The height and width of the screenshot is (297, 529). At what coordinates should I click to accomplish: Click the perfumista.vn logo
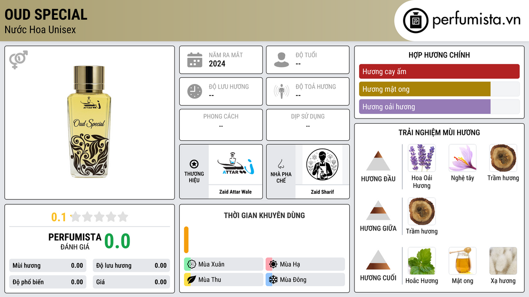pos(461,20)
